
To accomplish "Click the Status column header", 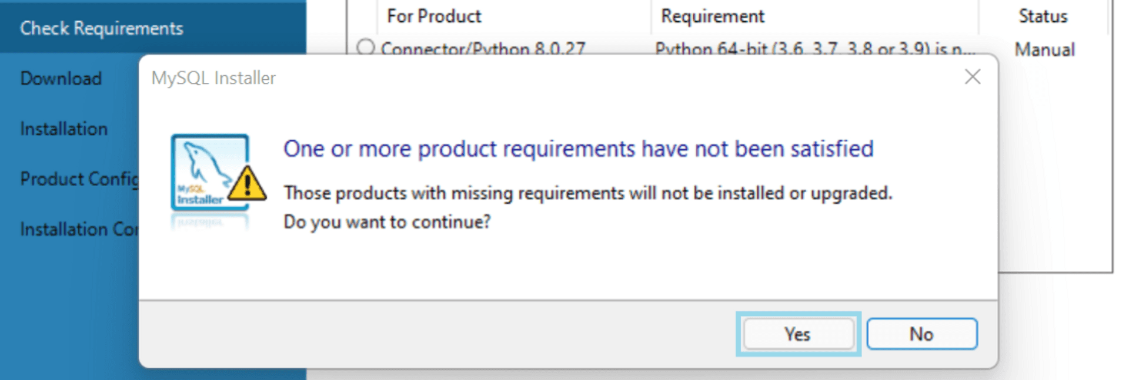I will [1043, 16].
